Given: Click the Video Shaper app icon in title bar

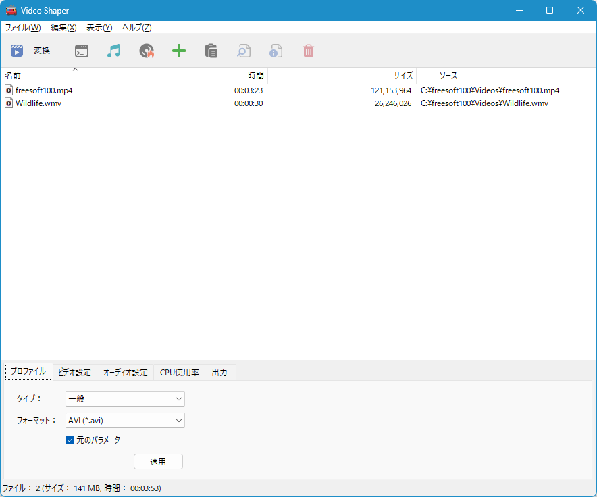Looking at the screenshot, I should click(x=11, y=10).
